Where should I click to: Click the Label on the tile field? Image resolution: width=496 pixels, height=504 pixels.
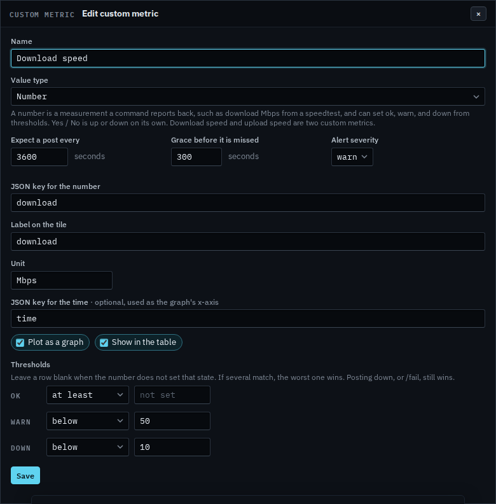pyautogui.click(x=247, y=241)
